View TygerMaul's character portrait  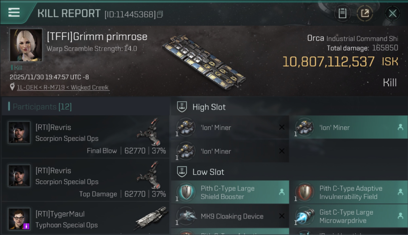coord(19,219)
